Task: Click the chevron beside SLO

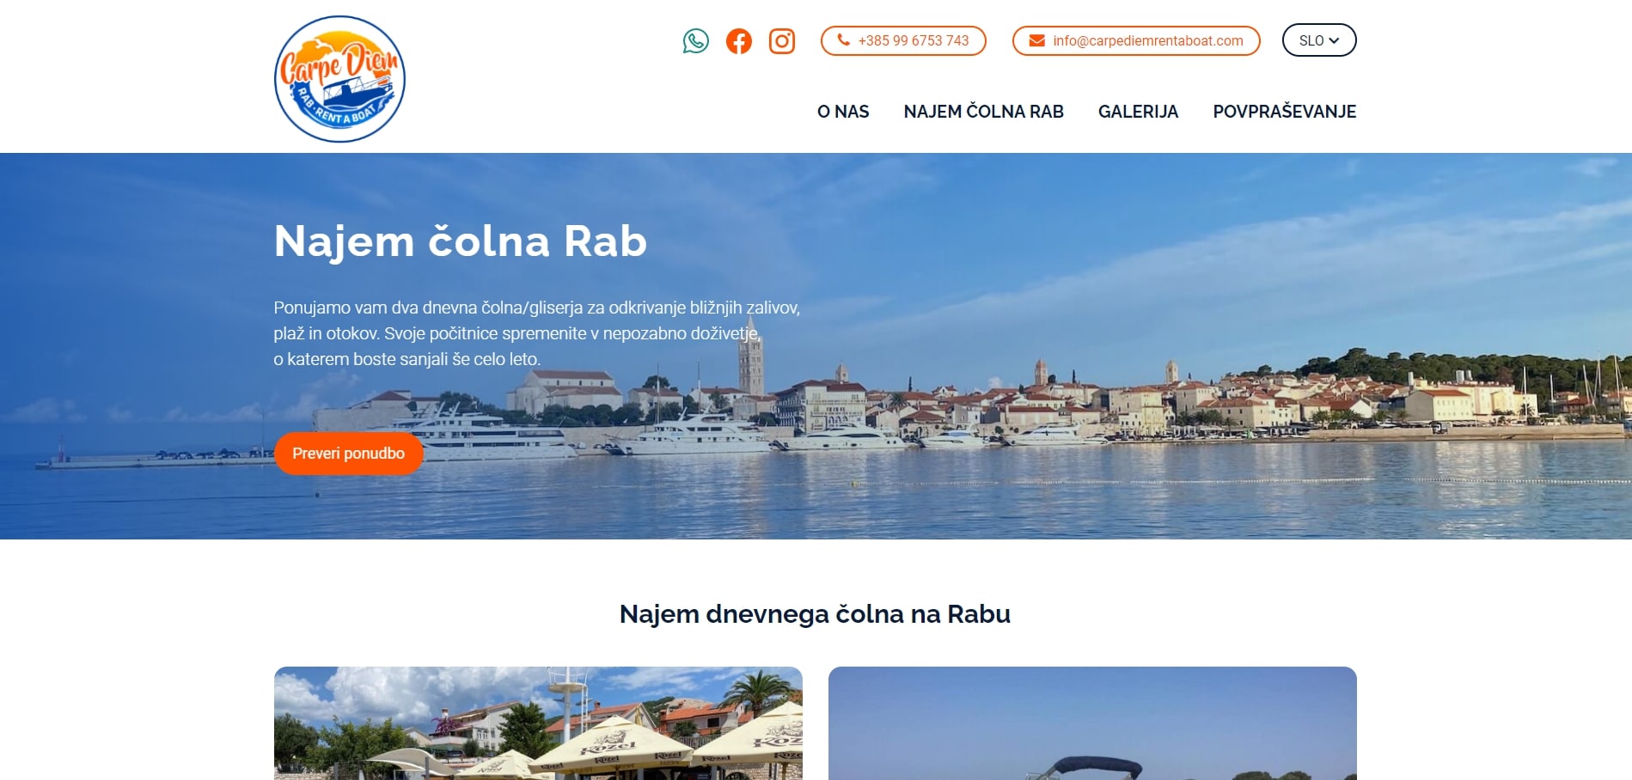Action: [x=1334, y=40]
